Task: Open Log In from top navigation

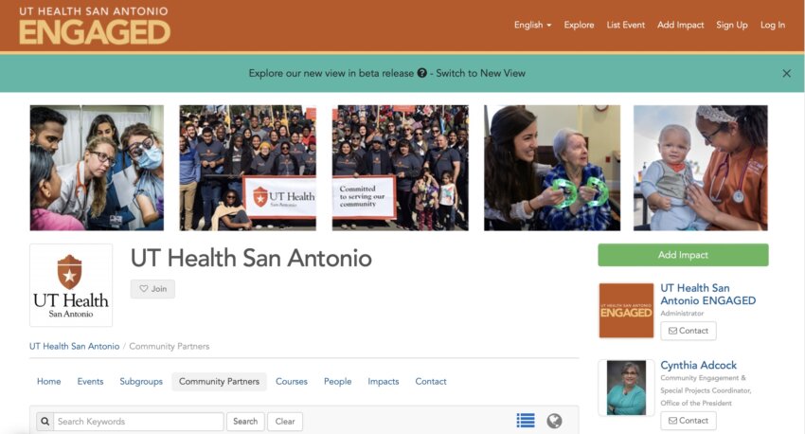Action: (772, 25)
